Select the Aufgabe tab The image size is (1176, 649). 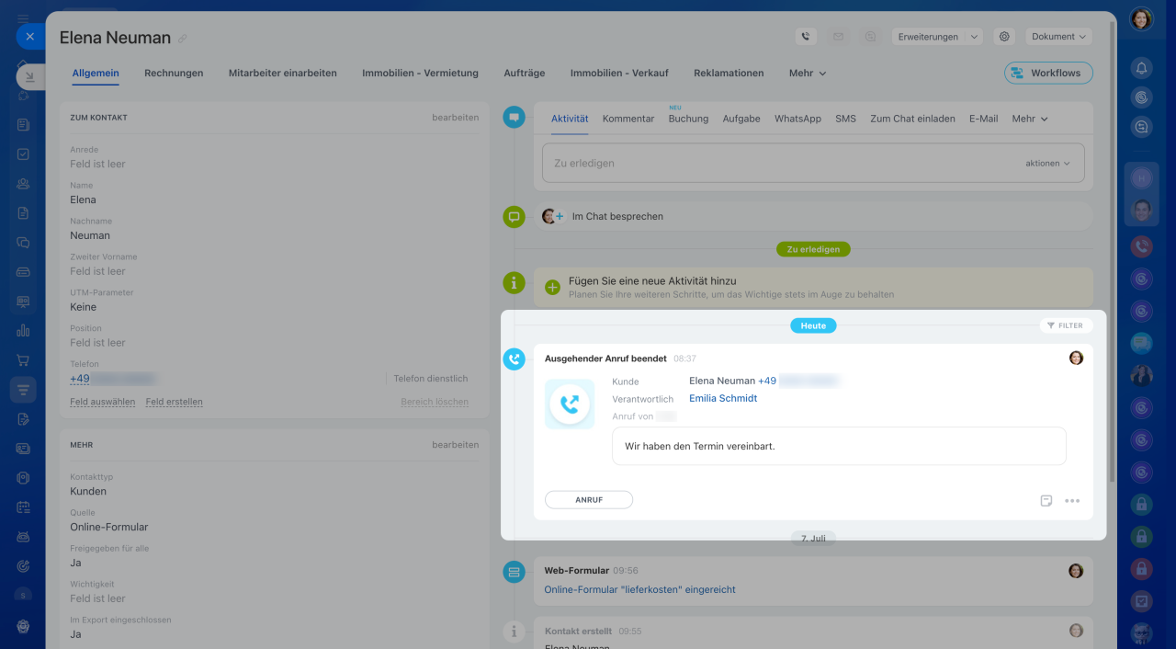click(741, 119)
